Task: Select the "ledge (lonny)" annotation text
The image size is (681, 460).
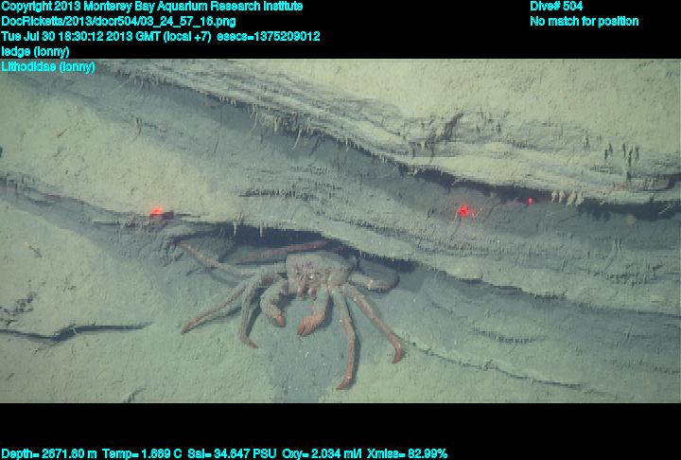Action: 35,52
